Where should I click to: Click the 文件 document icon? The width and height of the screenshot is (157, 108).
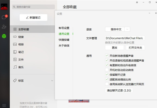(x=15, y=59)
